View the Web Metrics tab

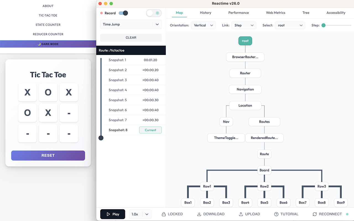[276, 13]
